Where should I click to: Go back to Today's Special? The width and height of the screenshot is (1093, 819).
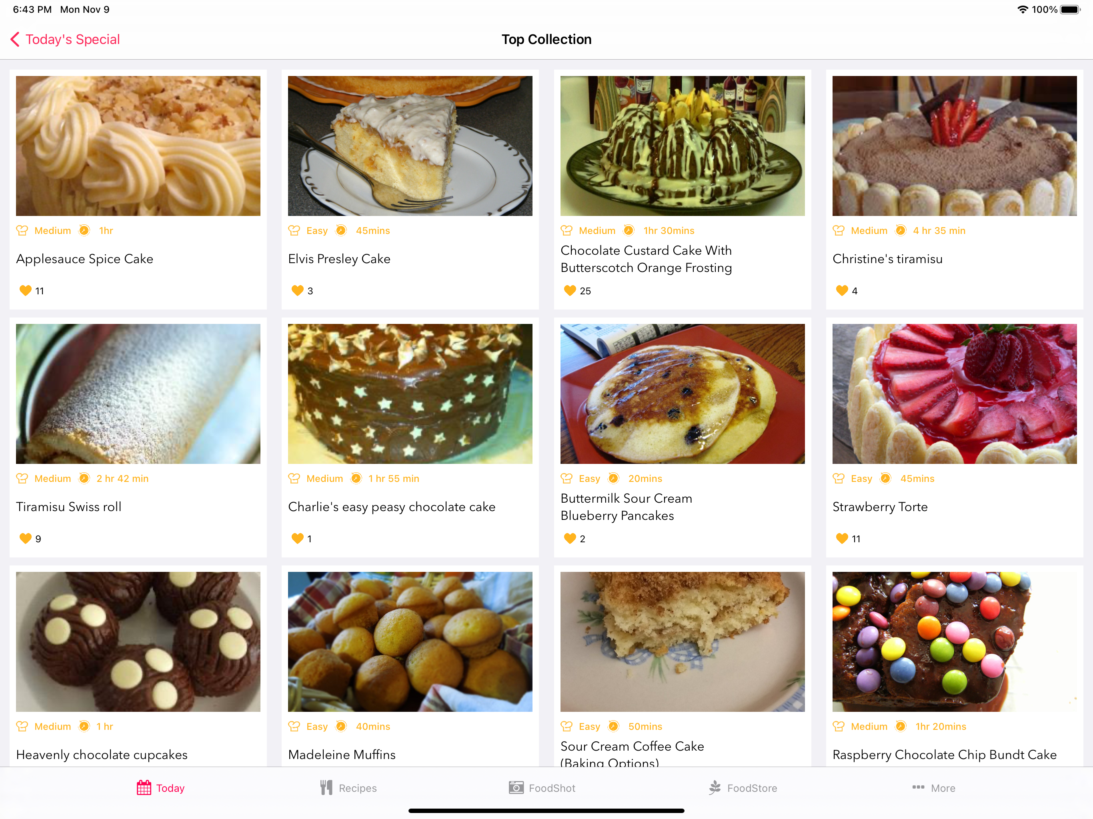[x=65, y=40]
